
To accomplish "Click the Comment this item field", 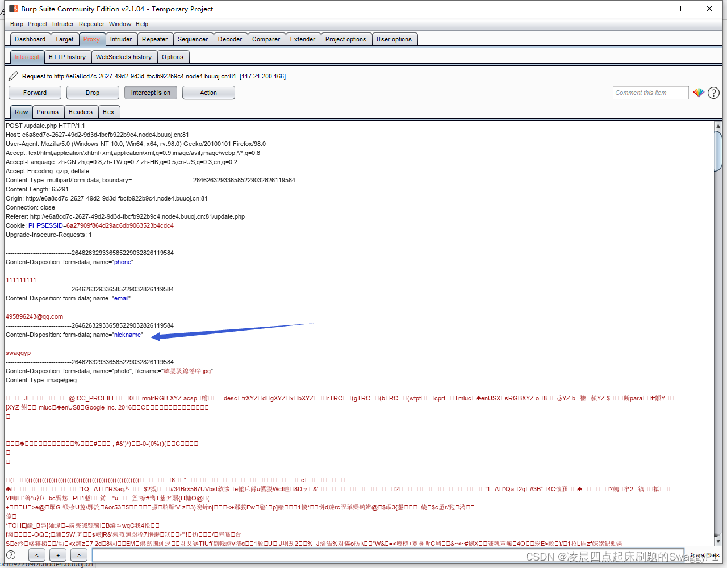I will coord(650,93).
